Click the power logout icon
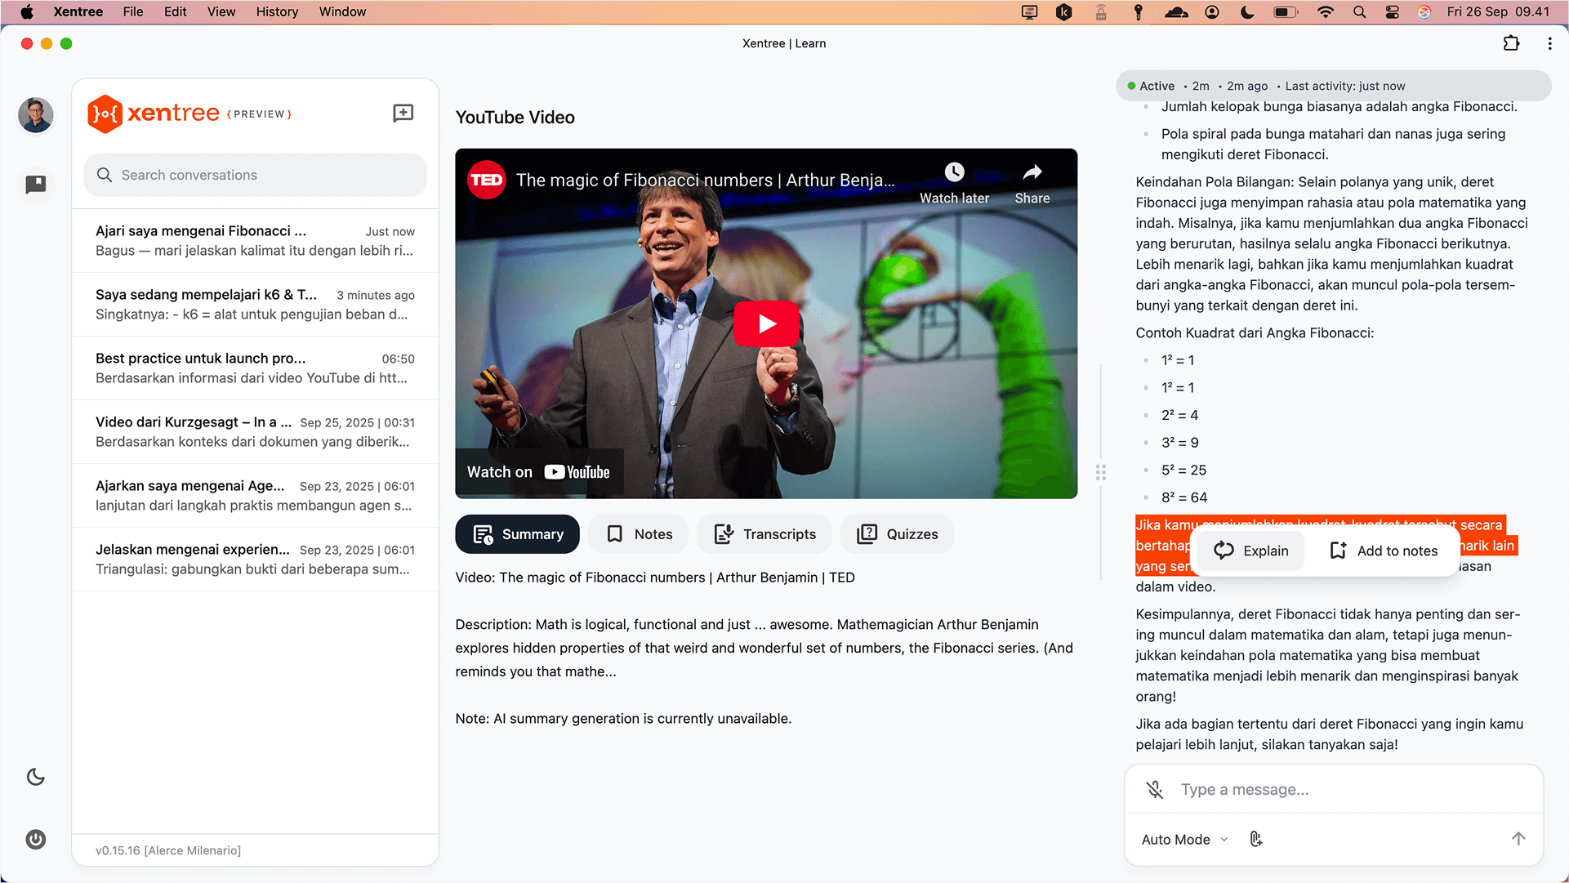Viewport: 1569px width, 883px height. (36, 839)
